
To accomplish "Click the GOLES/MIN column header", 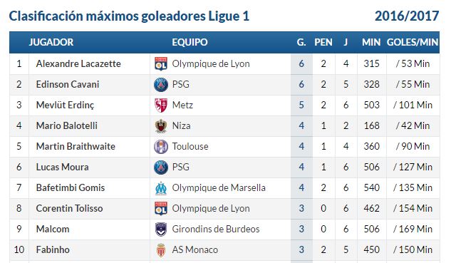I will 413,42.
